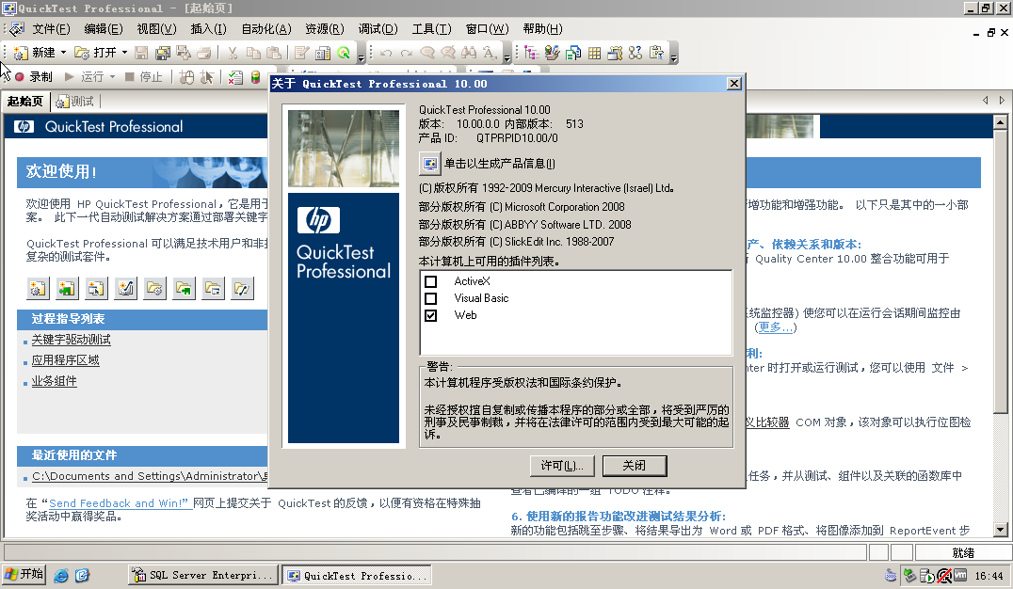Switch to the 测试 tab
The height and width of the screenshot is (589, 1013).
75,102
